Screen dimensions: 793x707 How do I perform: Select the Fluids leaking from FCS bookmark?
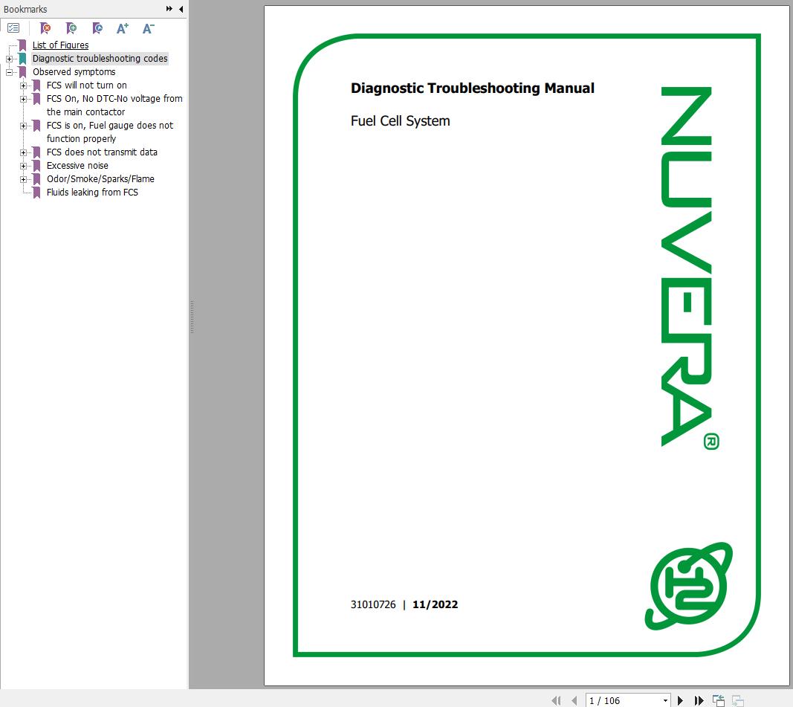click(93, 192)
